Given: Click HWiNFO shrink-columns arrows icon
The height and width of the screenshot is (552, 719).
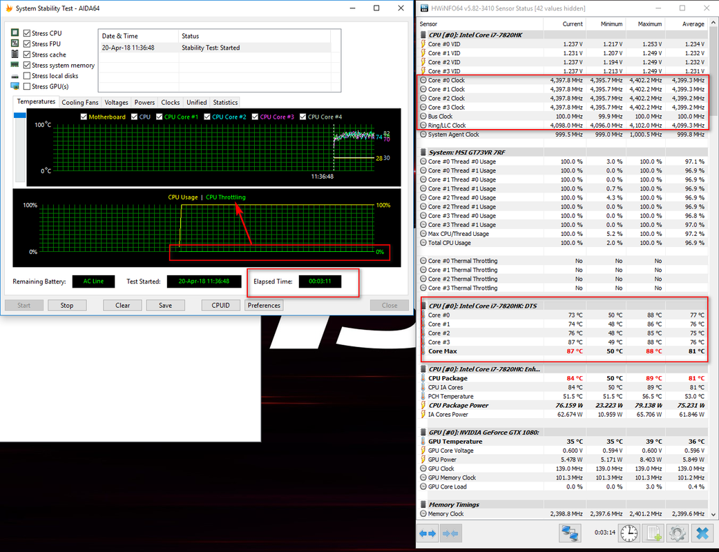Looking at the screenshot, I should [x=451, y=533].
